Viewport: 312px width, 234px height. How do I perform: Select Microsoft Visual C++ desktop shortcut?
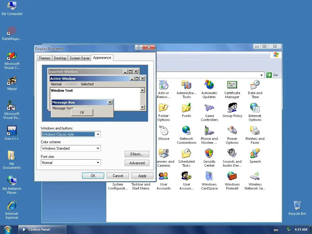click(x=12, y=61)
